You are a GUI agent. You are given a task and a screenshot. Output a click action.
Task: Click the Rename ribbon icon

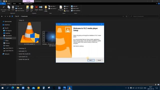click(40, 8)
